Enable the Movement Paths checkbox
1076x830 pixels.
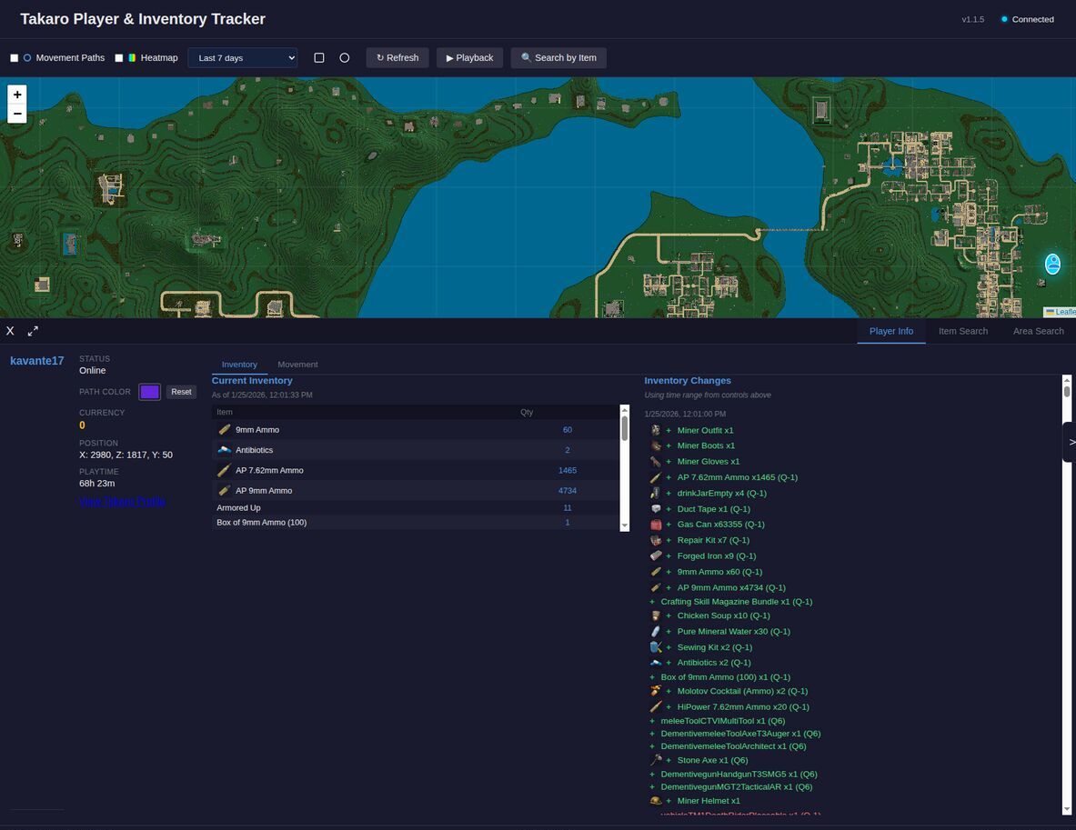tap(14, 57)
